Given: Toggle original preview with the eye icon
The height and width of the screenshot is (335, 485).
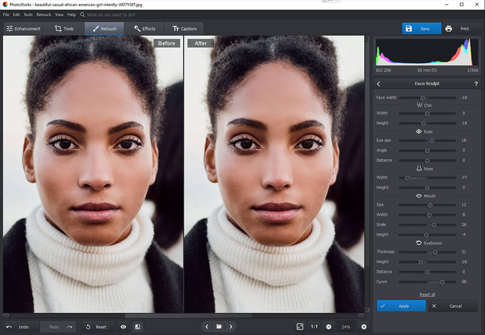Looking at the screenshot, I should [123, 327].
